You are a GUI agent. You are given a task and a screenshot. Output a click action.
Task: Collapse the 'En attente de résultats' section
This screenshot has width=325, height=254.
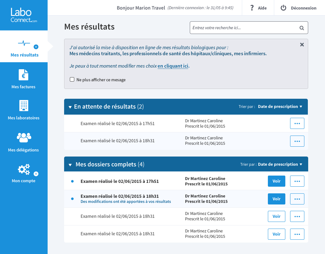pos(70,107)
